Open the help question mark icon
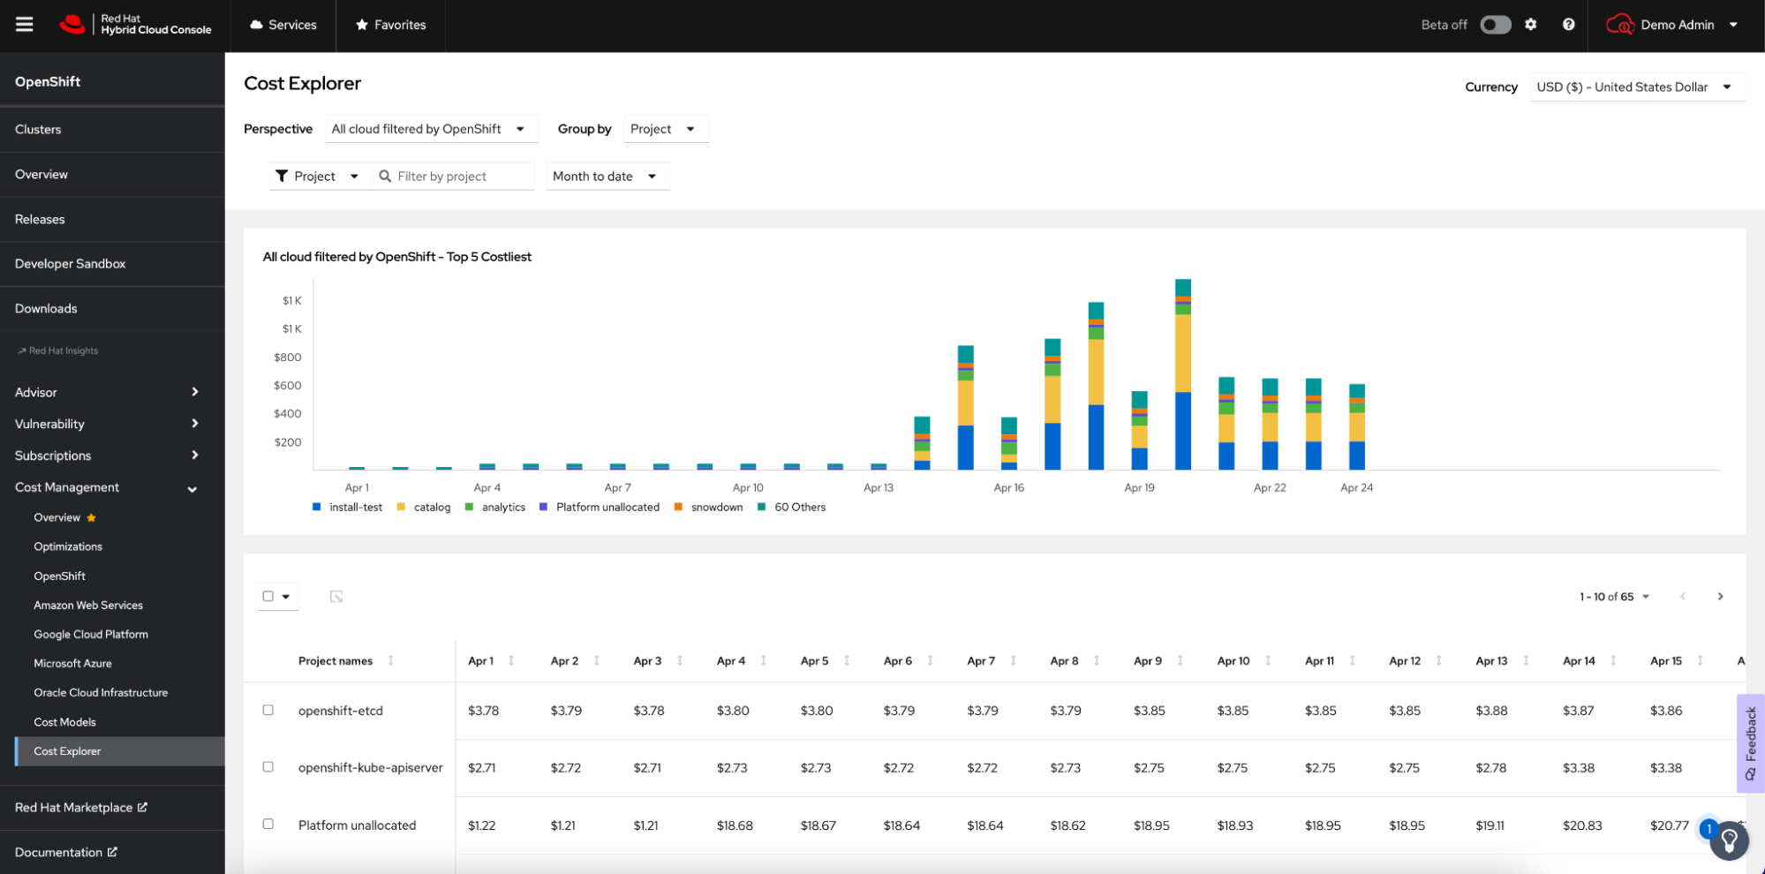The width and height of the screenshot is (1765, 874). point(1568,25)
